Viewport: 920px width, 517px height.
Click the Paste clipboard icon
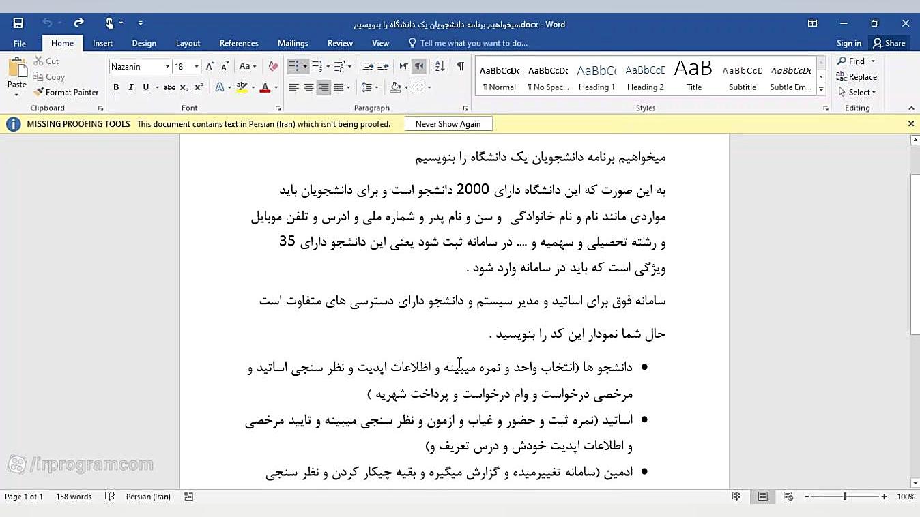click(x=17, y=68)
